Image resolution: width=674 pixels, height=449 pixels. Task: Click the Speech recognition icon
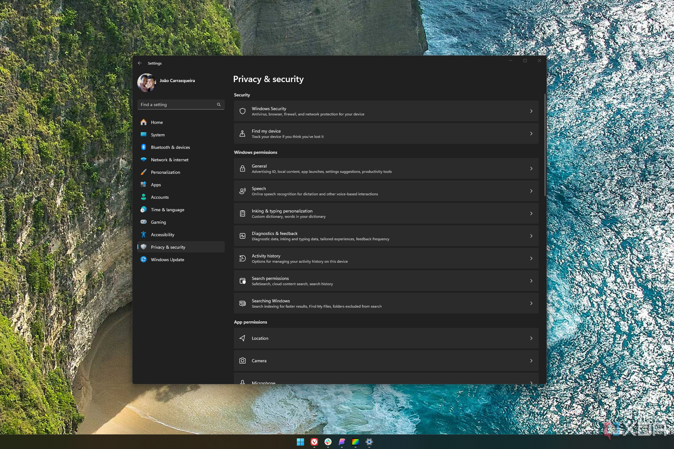coord(242,191)
